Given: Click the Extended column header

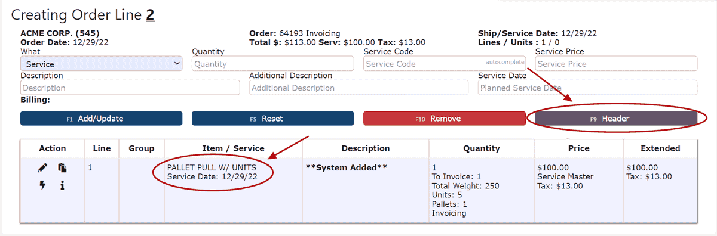Looking at the screenshot, I should 660,148.
